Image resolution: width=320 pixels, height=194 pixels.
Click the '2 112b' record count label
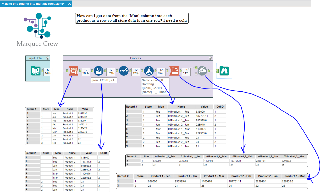click(186, 71)
